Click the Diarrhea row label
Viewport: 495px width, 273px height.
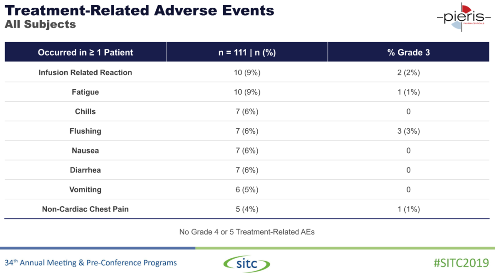tap(85, 170)
